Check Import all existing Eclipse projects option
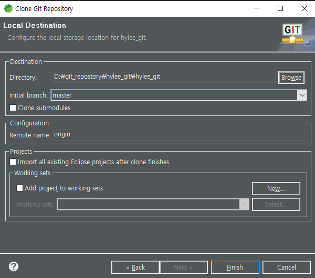The width and height of the screenshot is (315, 278). click(13, 162)
